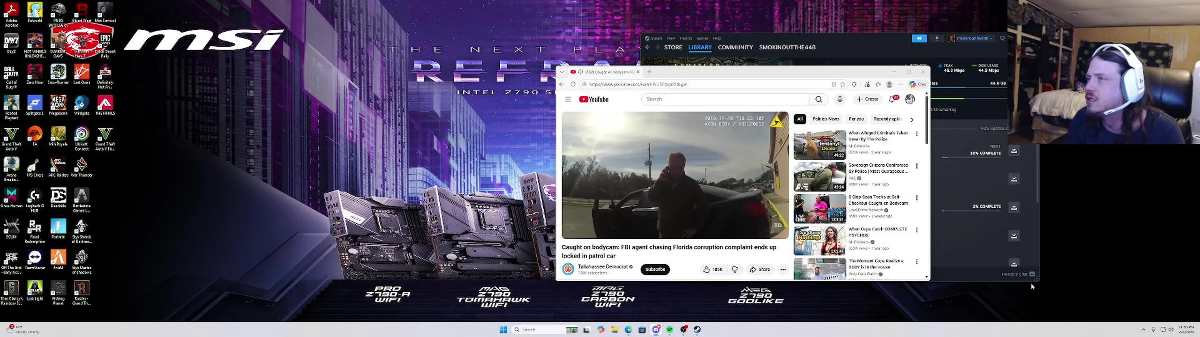Switch to Steam COMMUNITY tab
The image size is (1200, 337).
click(735, 47)
